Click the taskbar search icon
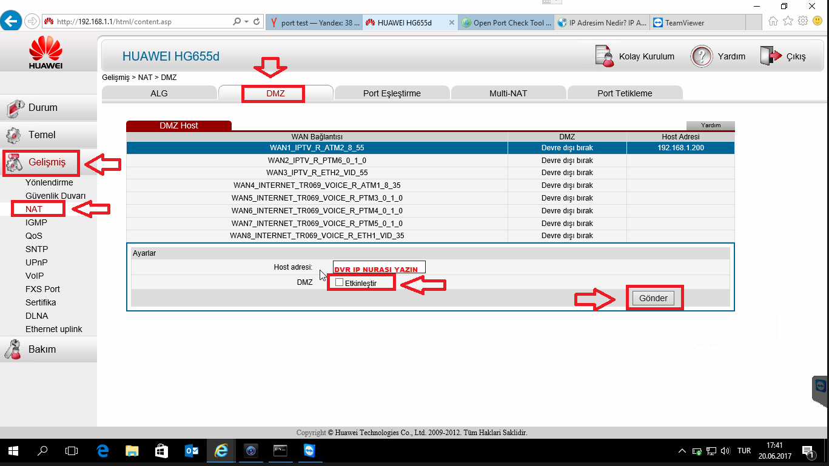The image size is (829, 466). 42,451
